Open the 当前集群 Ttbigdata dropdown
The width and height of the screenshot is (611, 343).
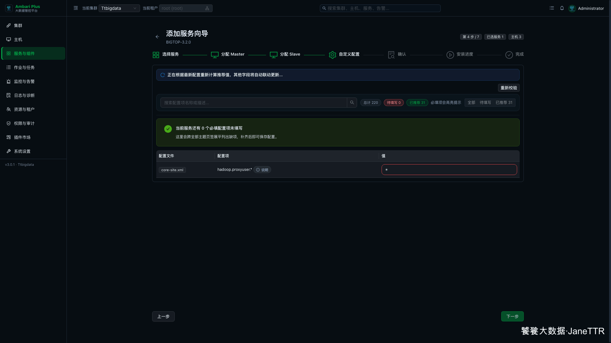[x=119, y=8]
